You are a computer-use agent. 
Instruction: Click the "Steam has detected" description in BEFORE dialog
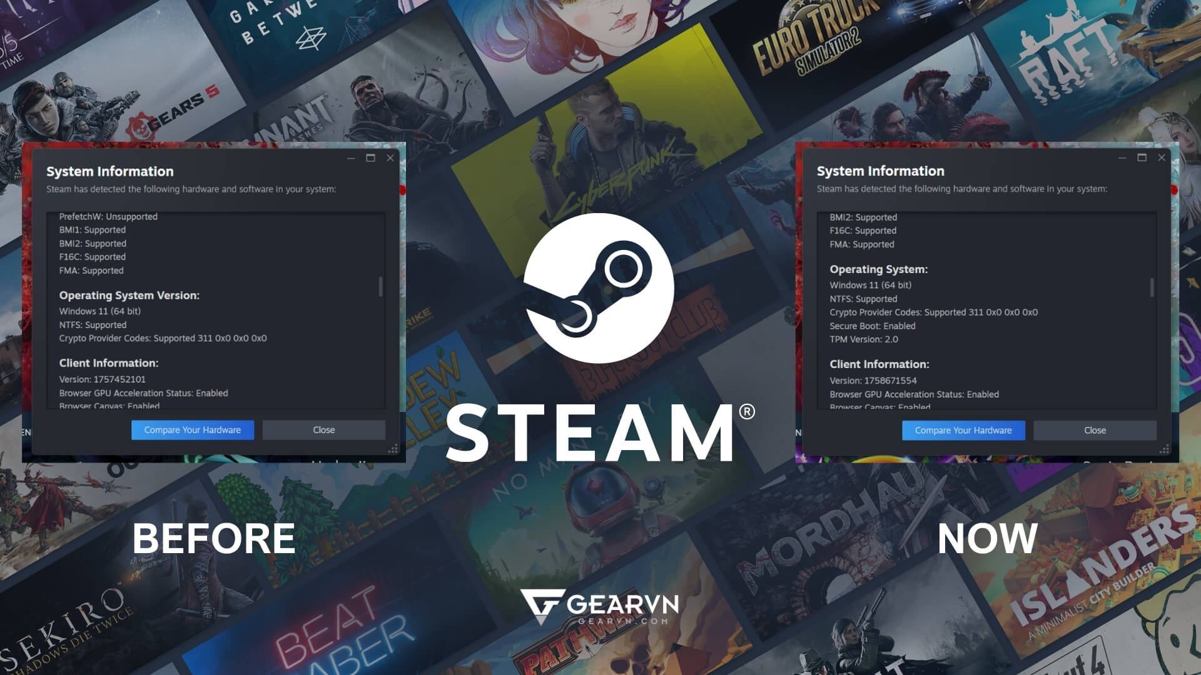(191, 189)
